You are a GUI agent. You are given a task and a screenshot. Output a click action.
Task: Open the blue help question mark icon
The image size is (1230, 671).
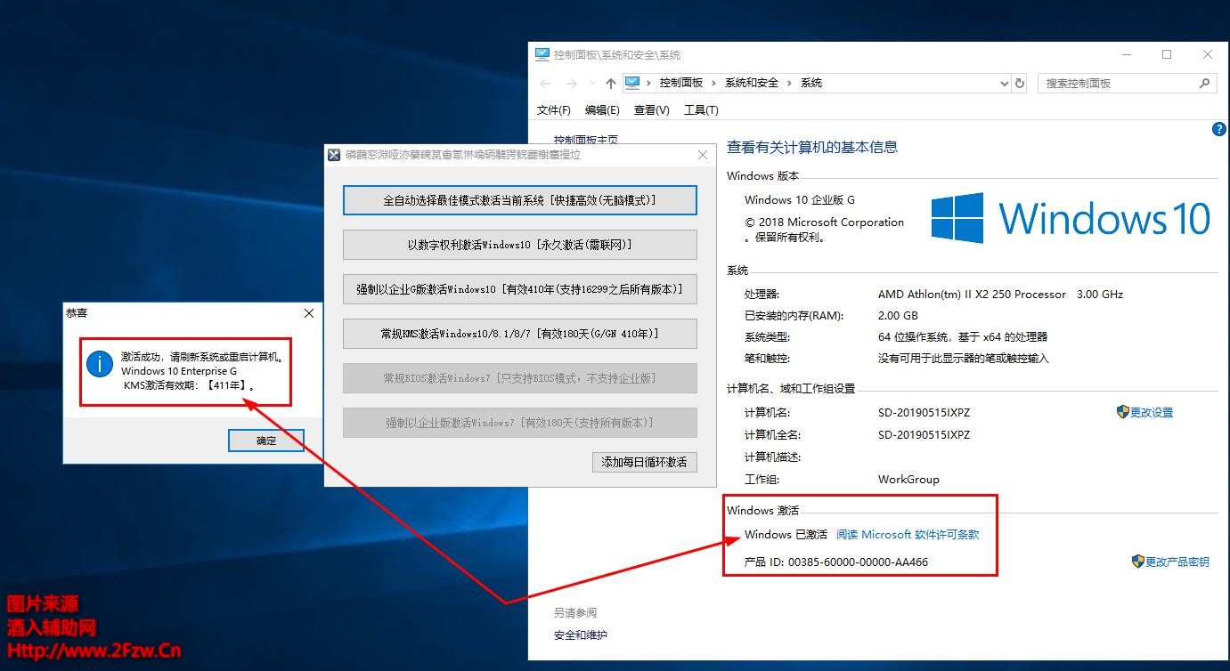click(x=1219, y=129)
